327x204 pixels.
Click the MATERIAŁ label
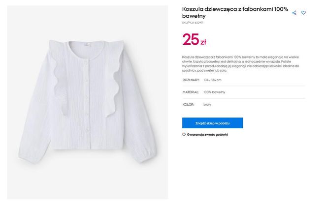coord(191,92)
